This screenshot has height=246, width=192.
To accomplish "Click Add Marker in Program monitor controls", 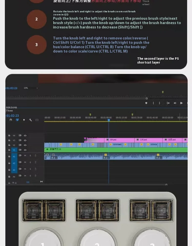I will click(146, 103).
